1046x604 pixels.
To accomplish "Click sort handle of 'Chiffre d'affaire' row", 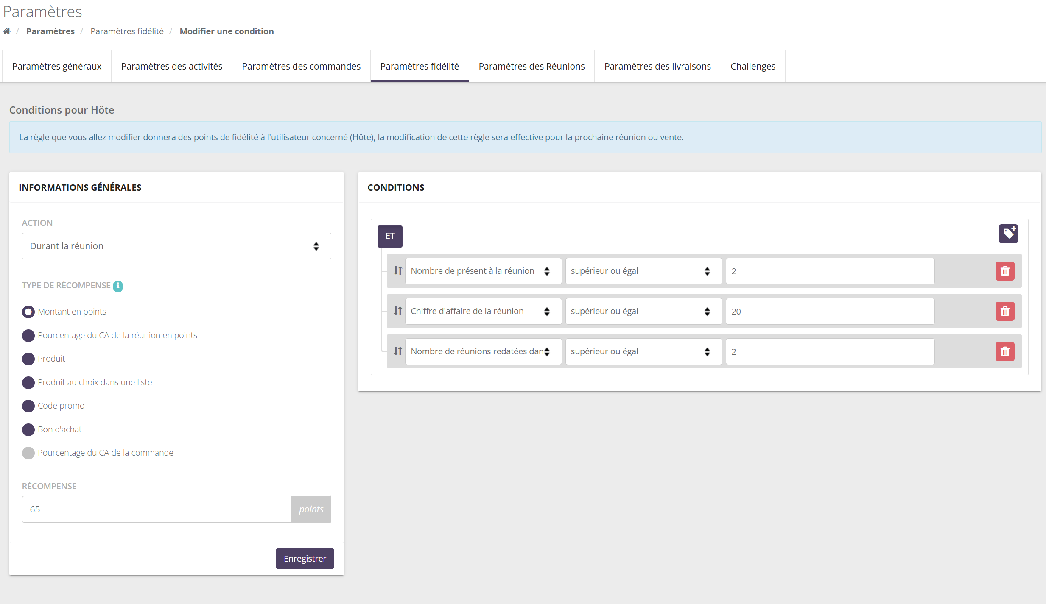I will click(397, 311).
